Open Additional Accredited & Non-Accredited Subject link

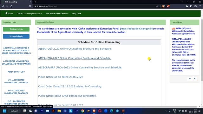tap(16, 51)
